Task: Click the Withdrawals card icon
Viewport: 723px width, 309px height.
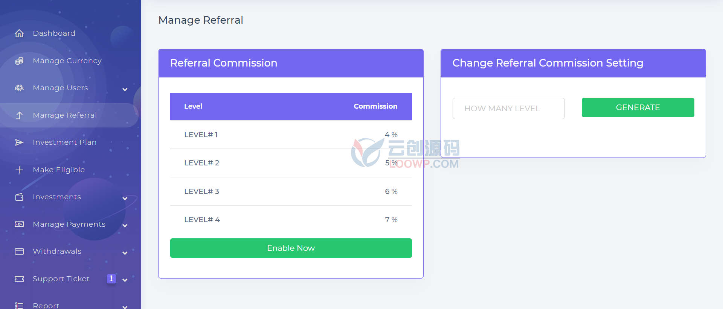Action: pos(19,251)
